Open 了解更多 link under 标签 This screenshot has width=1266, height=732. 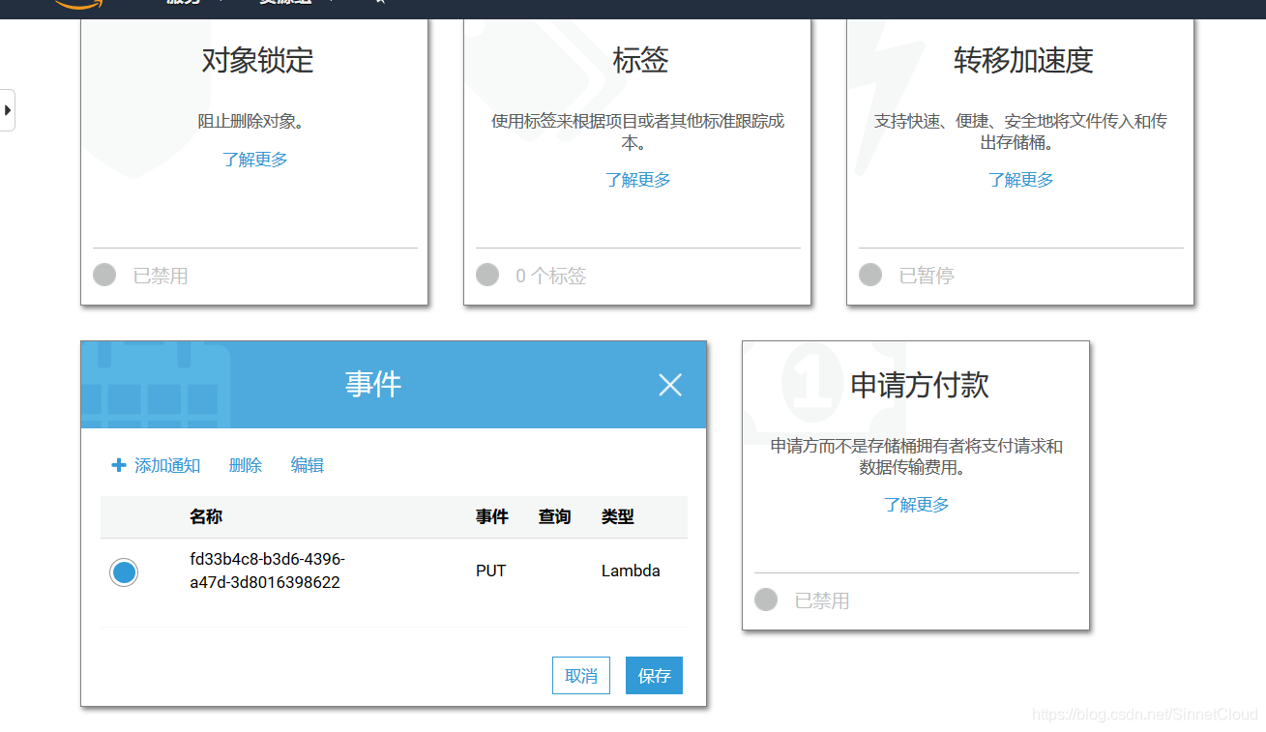point(637,179)
